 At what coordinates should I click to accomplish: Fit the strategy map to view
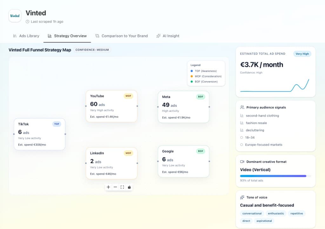tap(122, 187)
